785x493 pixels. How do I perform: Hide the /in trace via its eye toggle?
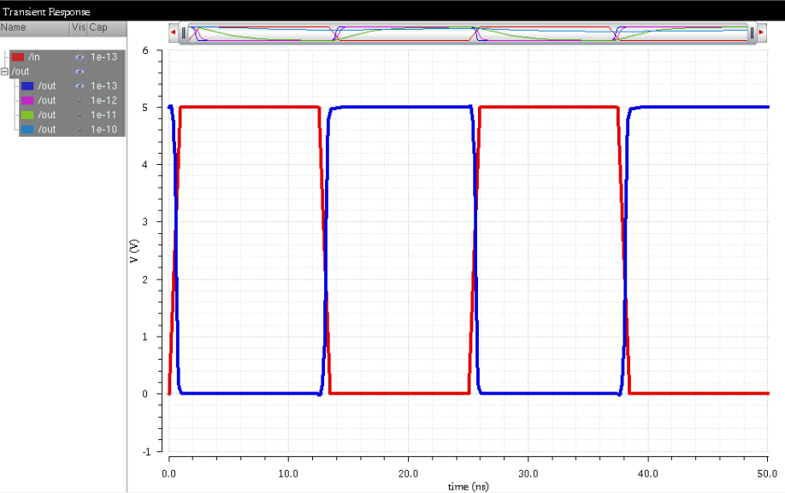[80, 56]
